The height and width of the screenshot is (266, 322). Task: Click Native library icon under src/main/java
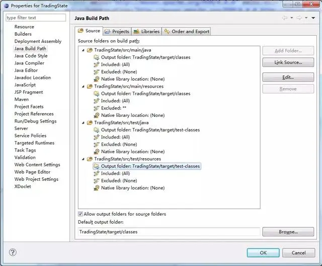97,79
